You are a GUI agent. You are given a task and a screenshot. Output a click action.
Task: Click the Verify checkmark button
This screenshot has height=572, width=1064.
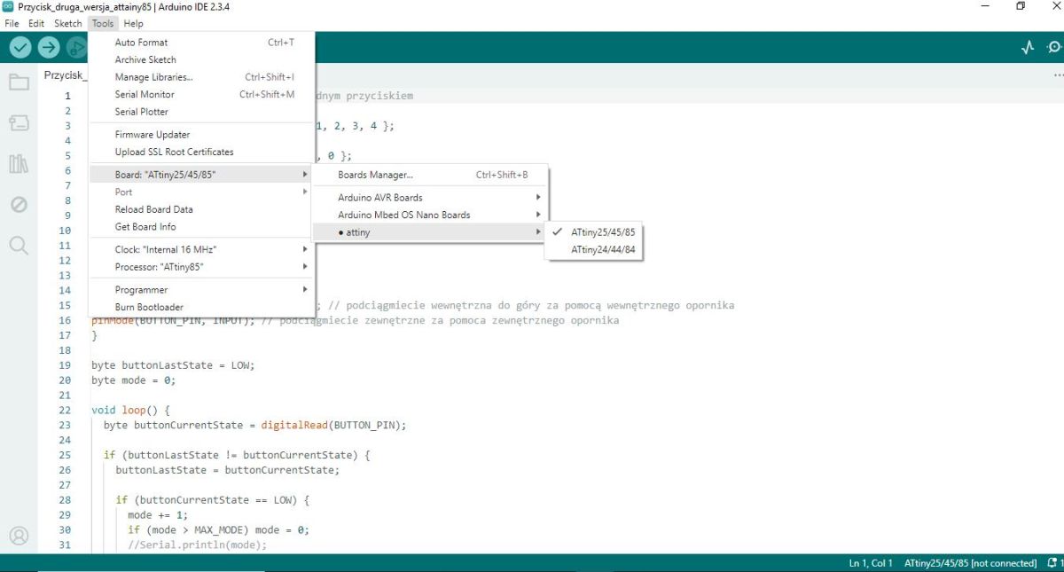point(20,48)
